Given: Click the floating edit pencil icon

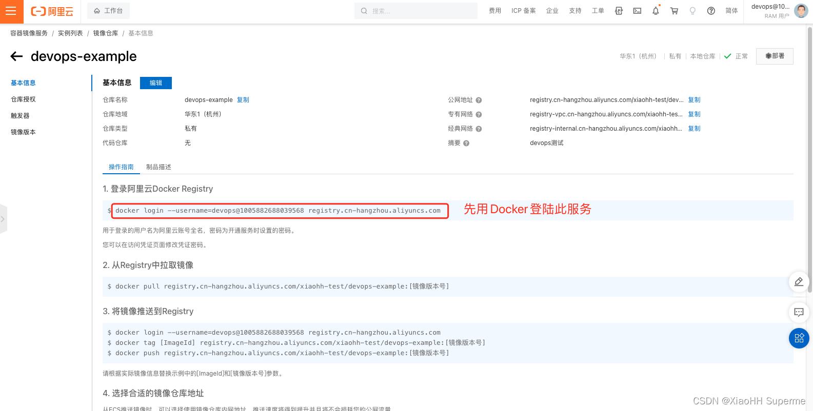Looking at the screenshot, I should coord(799,282).
